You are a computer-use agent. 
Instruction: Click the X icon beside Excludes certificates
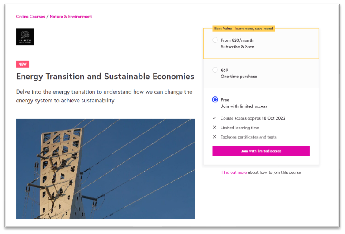pyautogui.click(x=214, y=137)
